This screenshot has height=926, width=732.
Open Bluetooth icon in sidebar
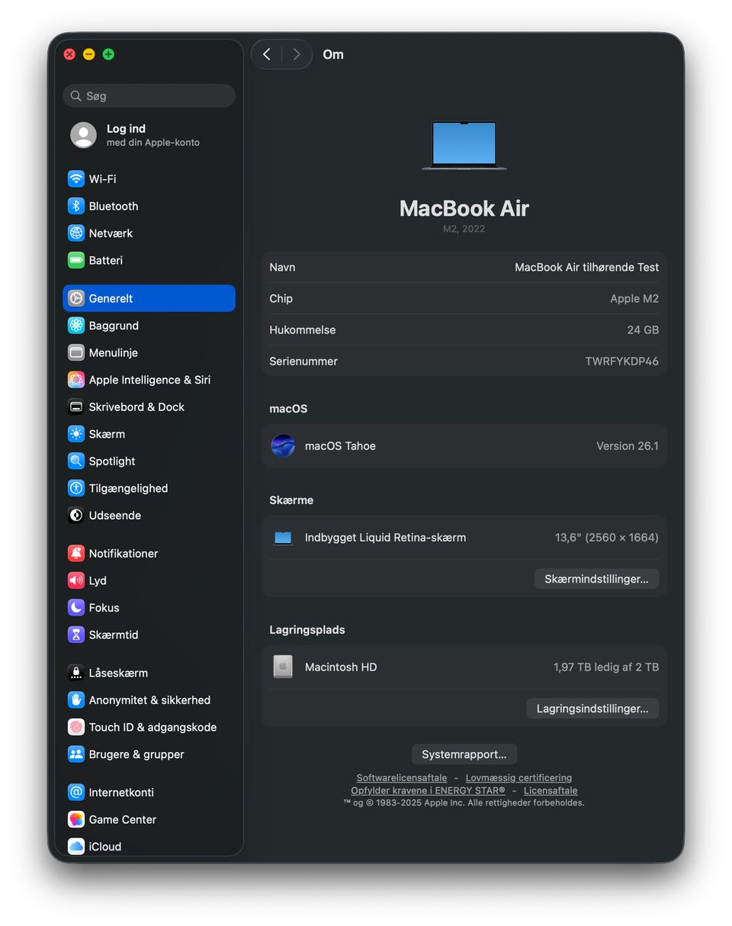pyautogui.click(x=75, y=206)
